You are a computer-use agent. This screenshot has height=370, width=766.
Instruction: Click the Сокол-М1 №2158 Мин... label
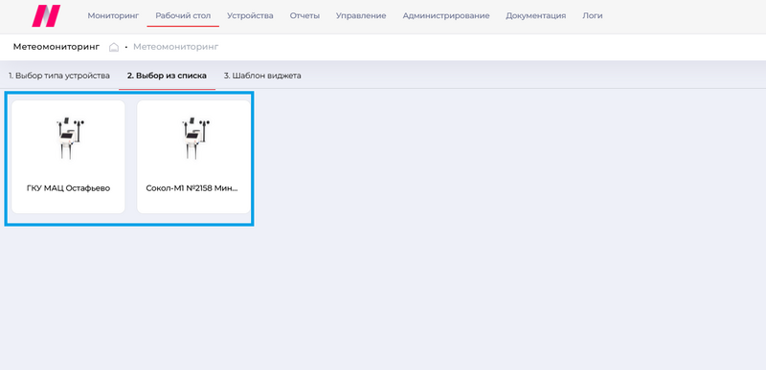tap(192, 188)
